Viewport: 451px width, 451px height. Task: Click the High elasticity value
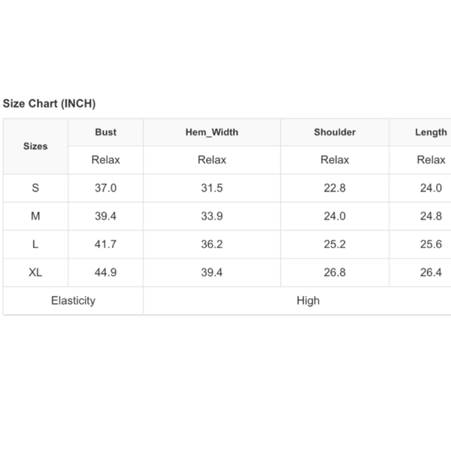[x=308, y=301]
